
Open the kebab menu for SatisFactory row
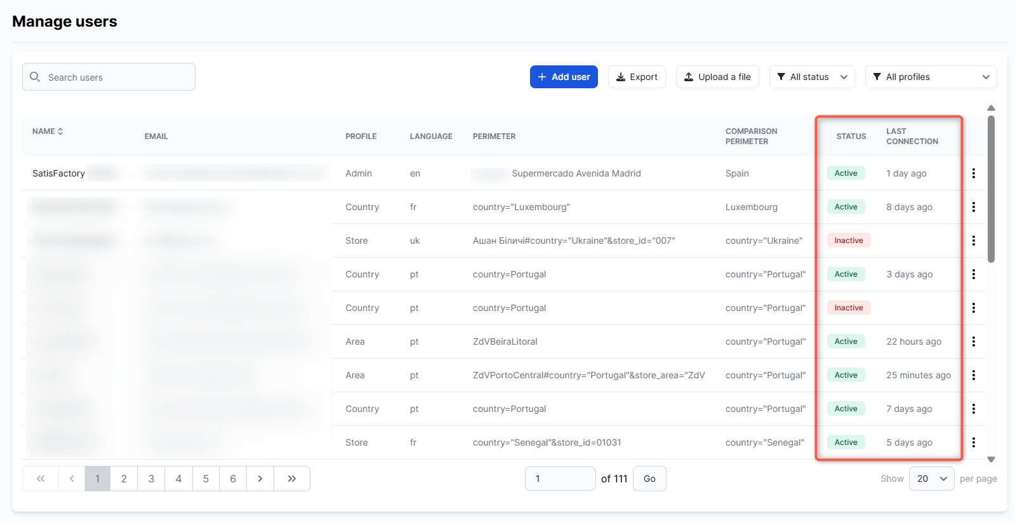click(973, 173)
